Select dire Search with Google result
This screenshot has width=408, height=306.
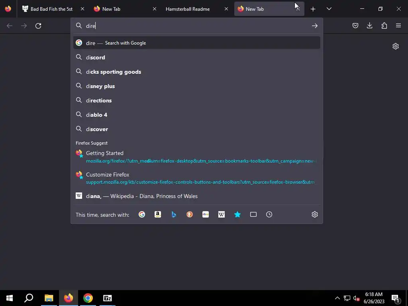[197, 43]
